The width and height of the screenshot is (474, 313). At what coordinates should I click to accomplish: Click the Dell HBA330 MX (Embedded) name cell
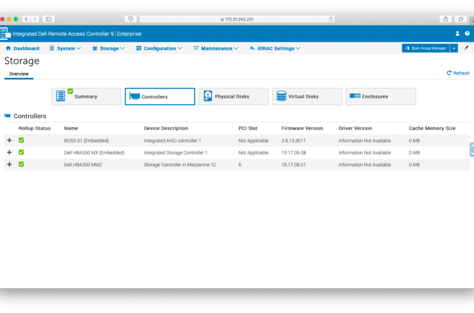tap(94, 153)
